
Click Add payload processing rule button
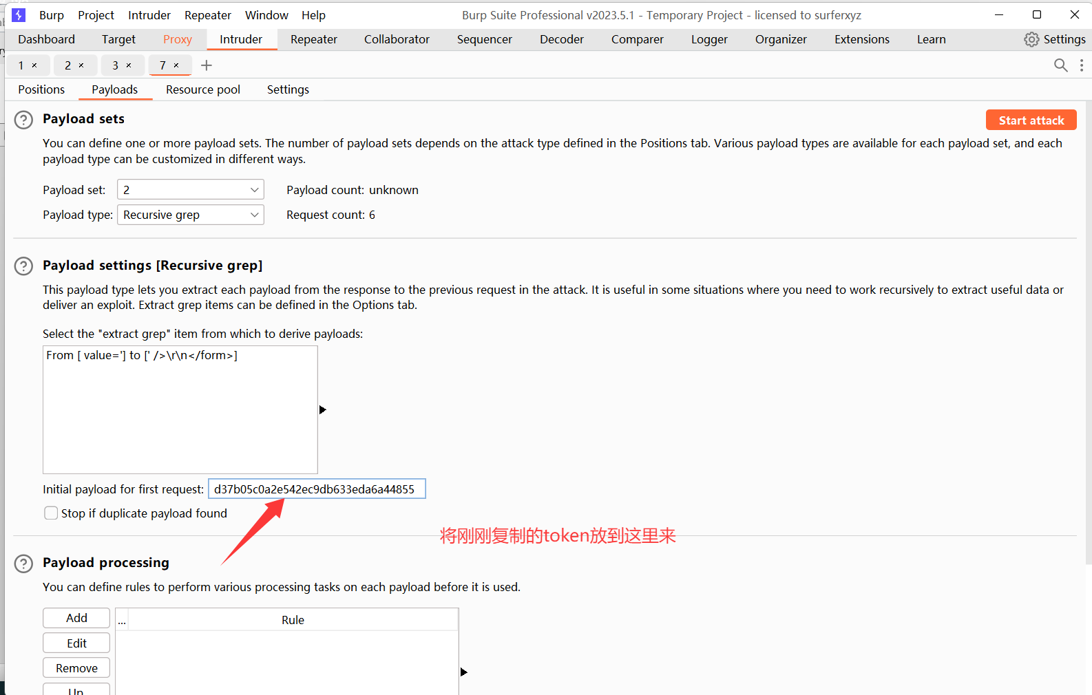[x=76, y=618]
